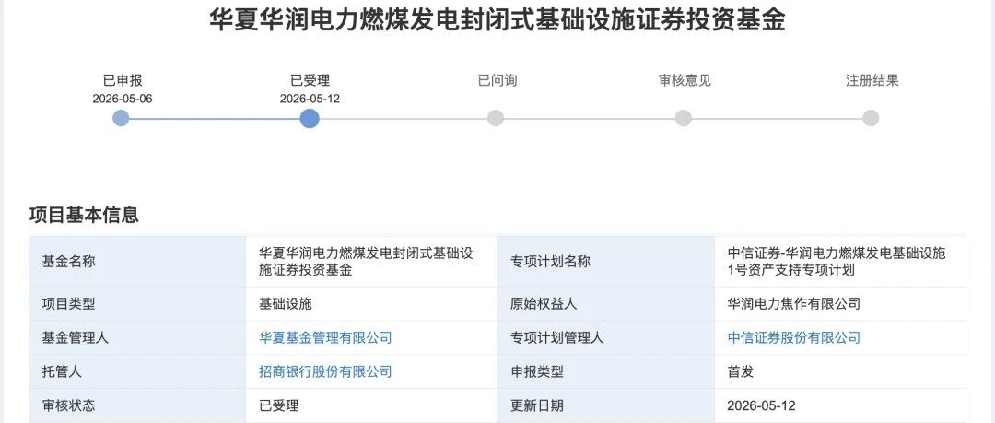This screenshot has width=995, height=423.
Task: Click the 2026-05-12 date under 已受理
Action: tap(310, 100)
